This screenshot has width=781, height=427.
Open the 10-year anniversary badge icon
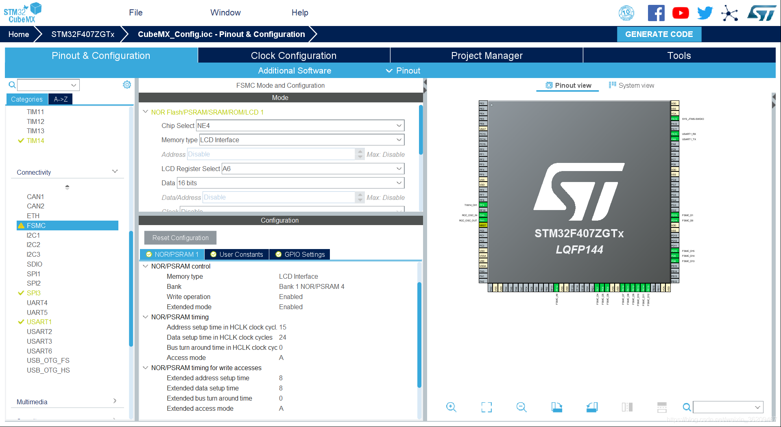pyautogui.click(x=626, y=13)
